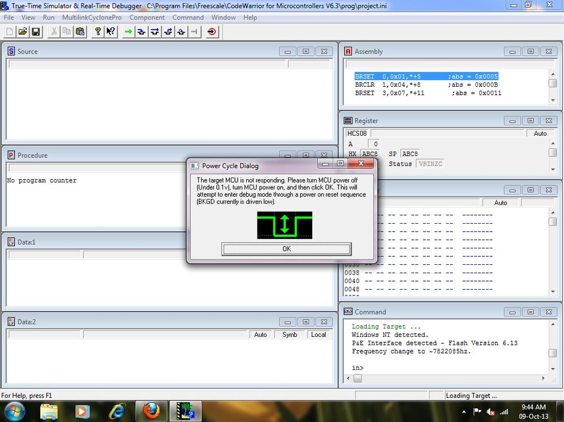The image size is (564, 422).
Task: Open the Run menu
Action: coord(49,17)
